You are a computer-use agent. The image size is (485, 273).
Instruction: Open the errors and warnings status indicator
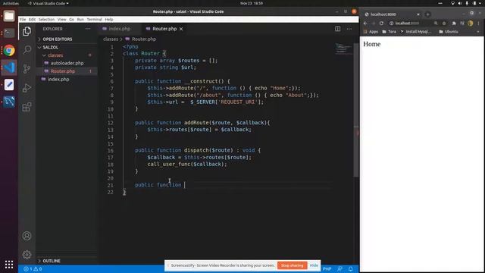(33, 269)
